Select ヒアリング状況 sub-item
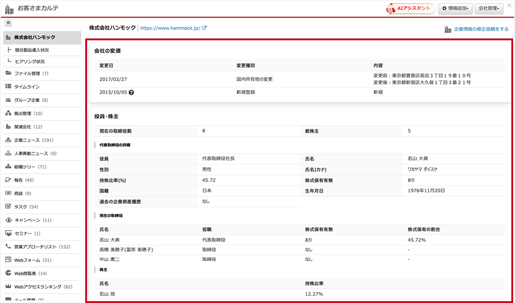This screenshot has width=515, height=303. (x=30, y=61)
